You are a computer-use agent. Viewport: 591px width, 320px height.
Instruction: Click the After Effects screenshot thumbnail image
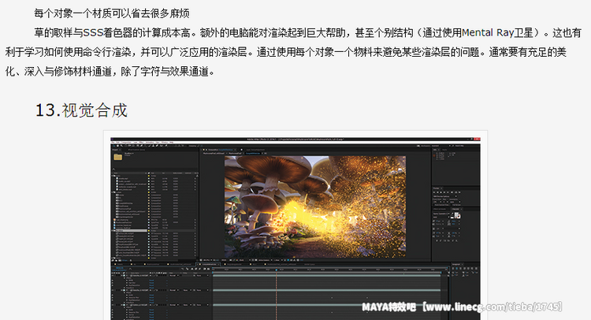(295, 229)
